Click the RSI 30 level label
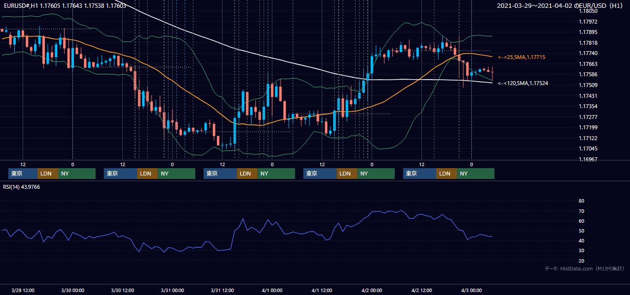The width and height of the screenshot is (630, 295). pyautogui.click(x=581, y=250)
